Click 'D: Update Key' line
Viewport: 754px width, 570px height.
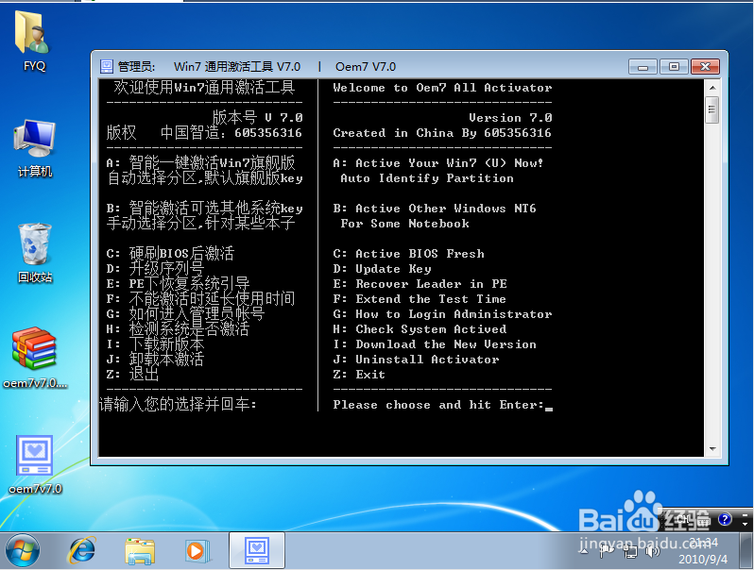point(383,269)
